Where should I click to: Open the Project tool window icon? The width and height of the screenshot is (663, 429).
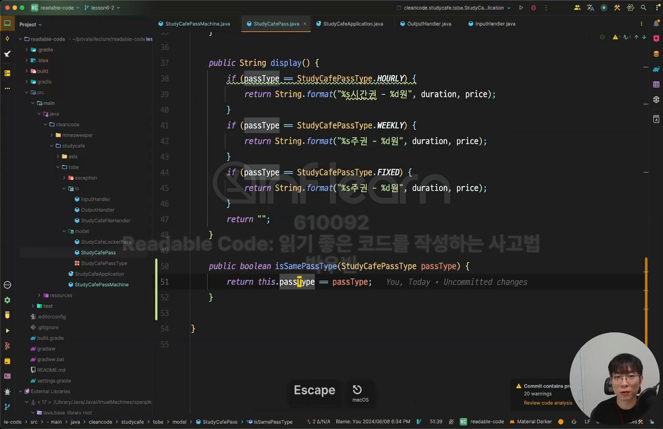tap(7, 23)
